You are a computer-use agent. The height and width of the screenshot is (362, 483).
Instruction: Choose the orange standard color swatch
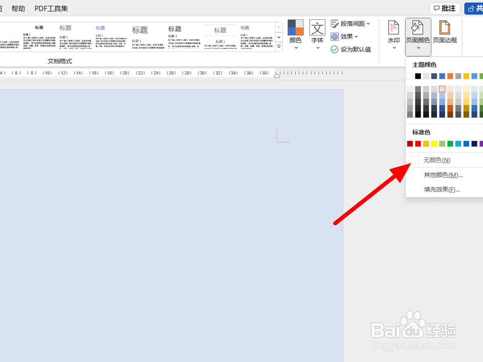click(x=426, y=144)
